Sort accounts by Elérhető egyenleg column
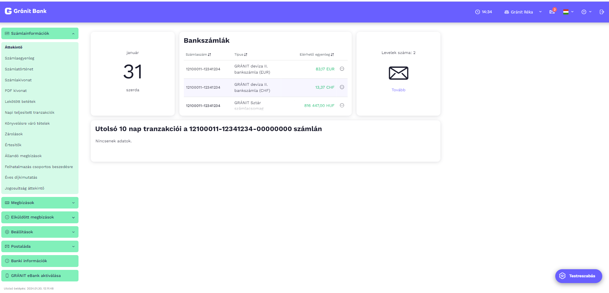 [x=317, y=55]
